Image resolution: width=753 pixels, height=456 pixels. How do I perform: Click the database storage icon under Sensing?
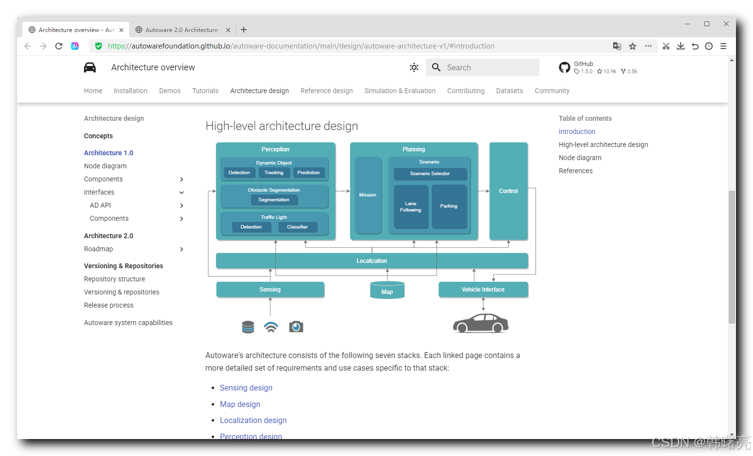click(x=248, y=327)
